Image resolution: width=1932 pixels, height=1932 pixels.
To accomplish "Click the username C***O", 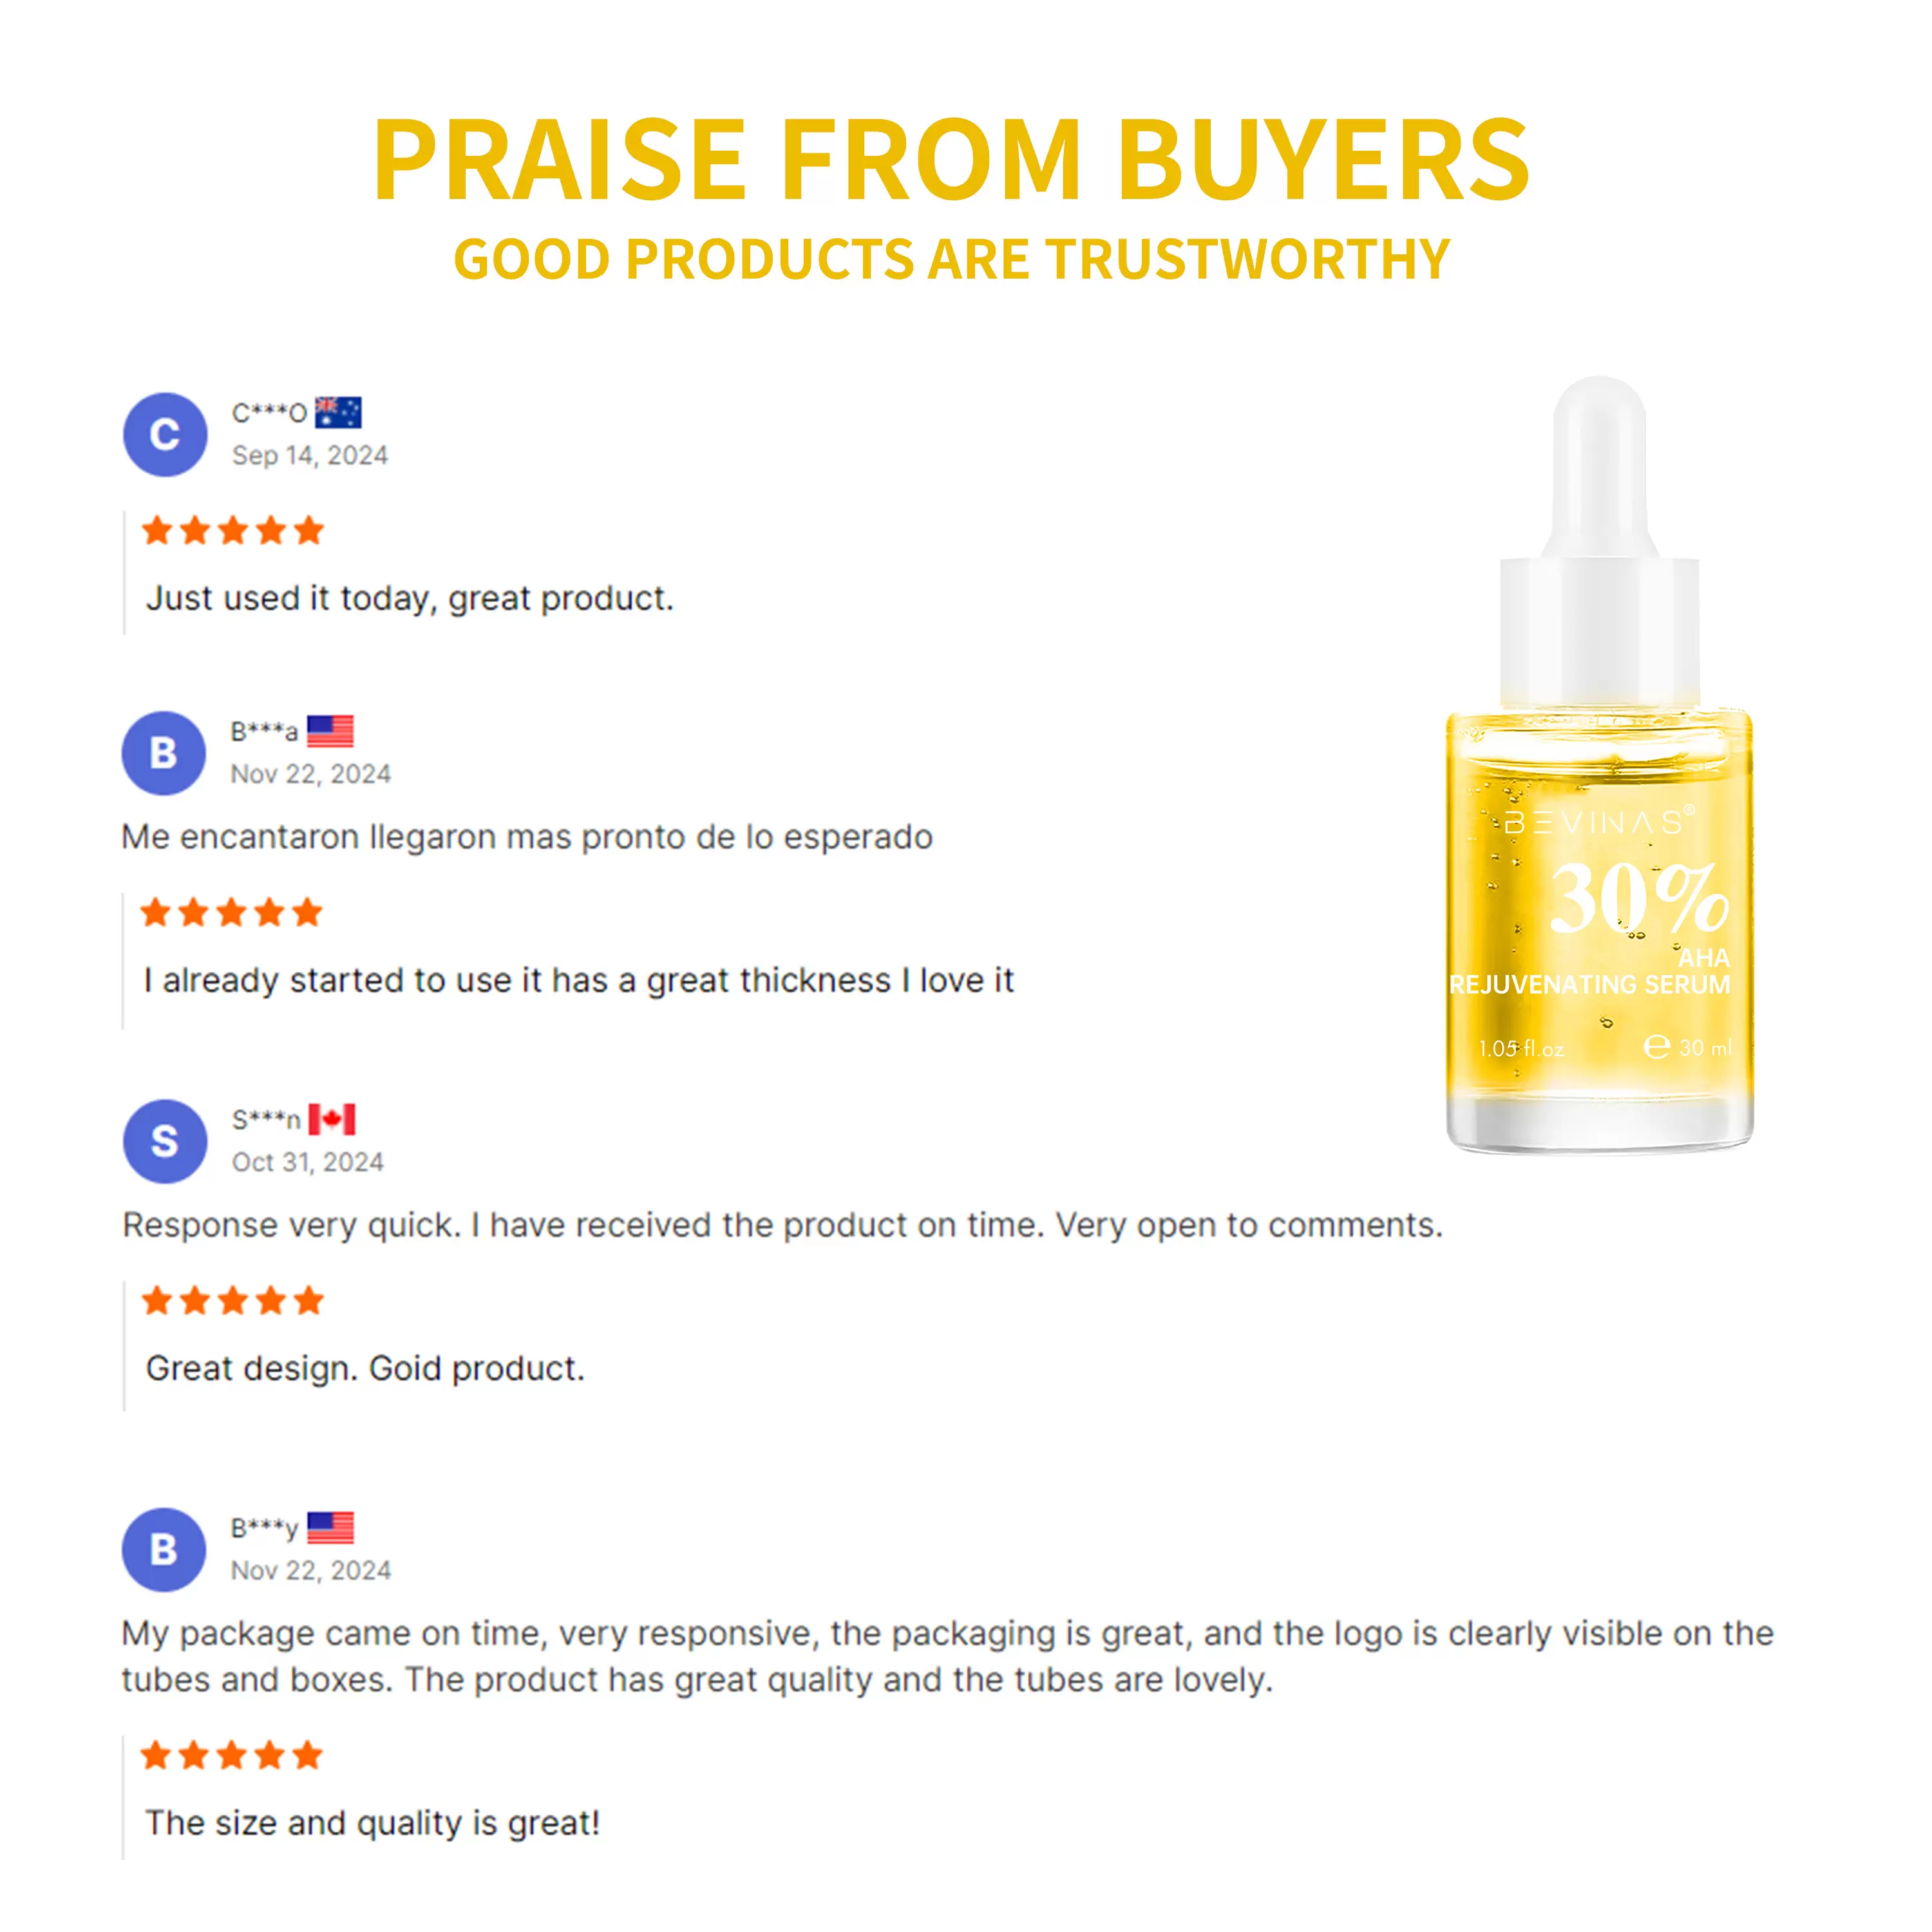I will [269, 413].
